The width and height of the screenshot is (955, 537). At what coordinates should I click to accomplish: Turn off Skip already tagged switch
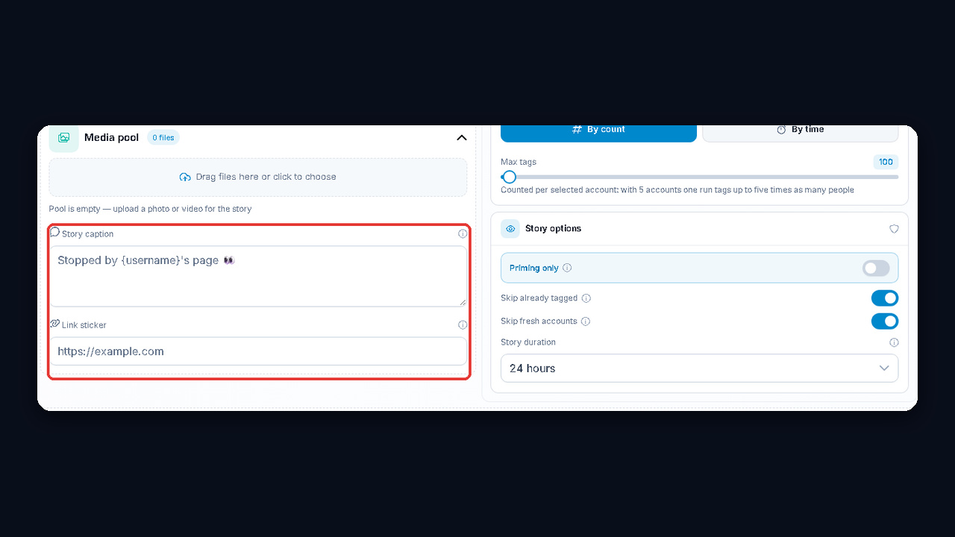(x=885, y=298)
